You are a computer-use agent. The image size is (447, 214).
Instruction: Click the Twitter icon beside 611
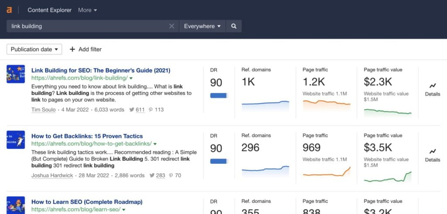click(x=131, y=109)
